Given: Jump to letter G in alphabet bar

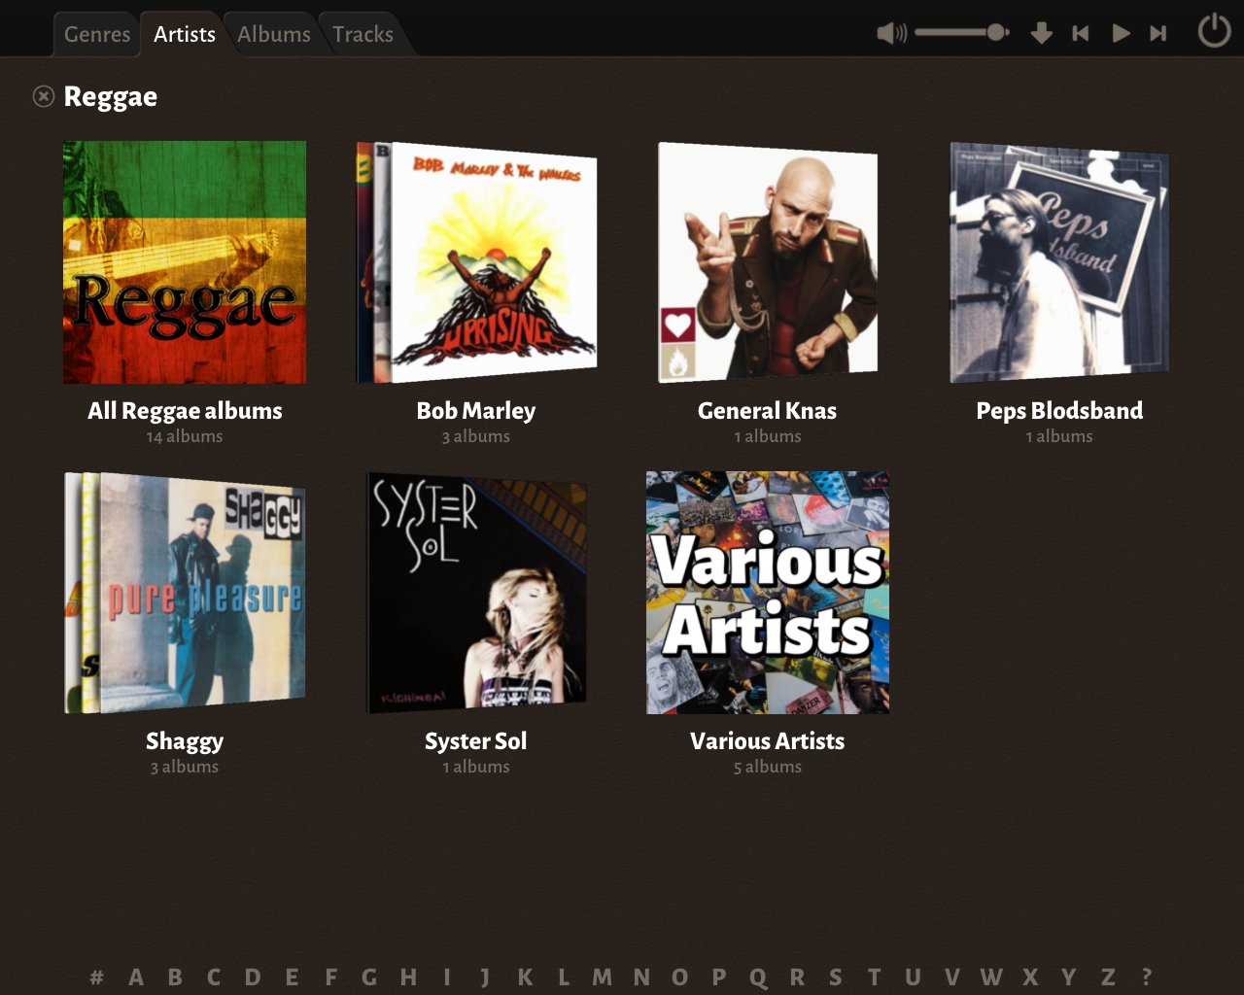Looking at the screenshot, I should (369, 977).
